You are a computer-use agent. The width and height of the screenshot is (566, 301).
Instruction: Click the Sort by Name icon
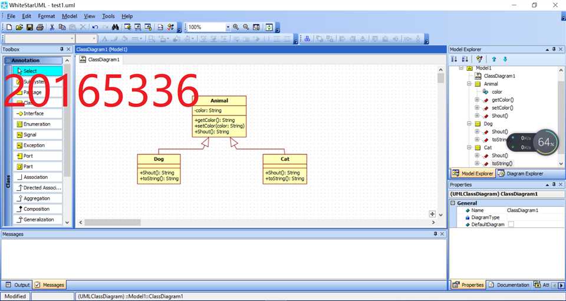tap(465, 59)
